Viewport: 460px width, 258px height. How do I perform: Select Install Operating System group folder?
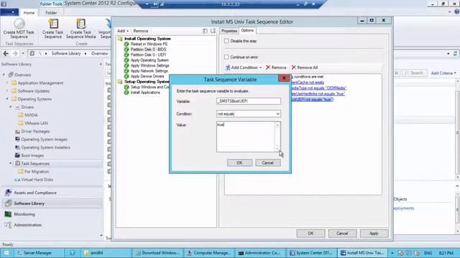(120, 39)
